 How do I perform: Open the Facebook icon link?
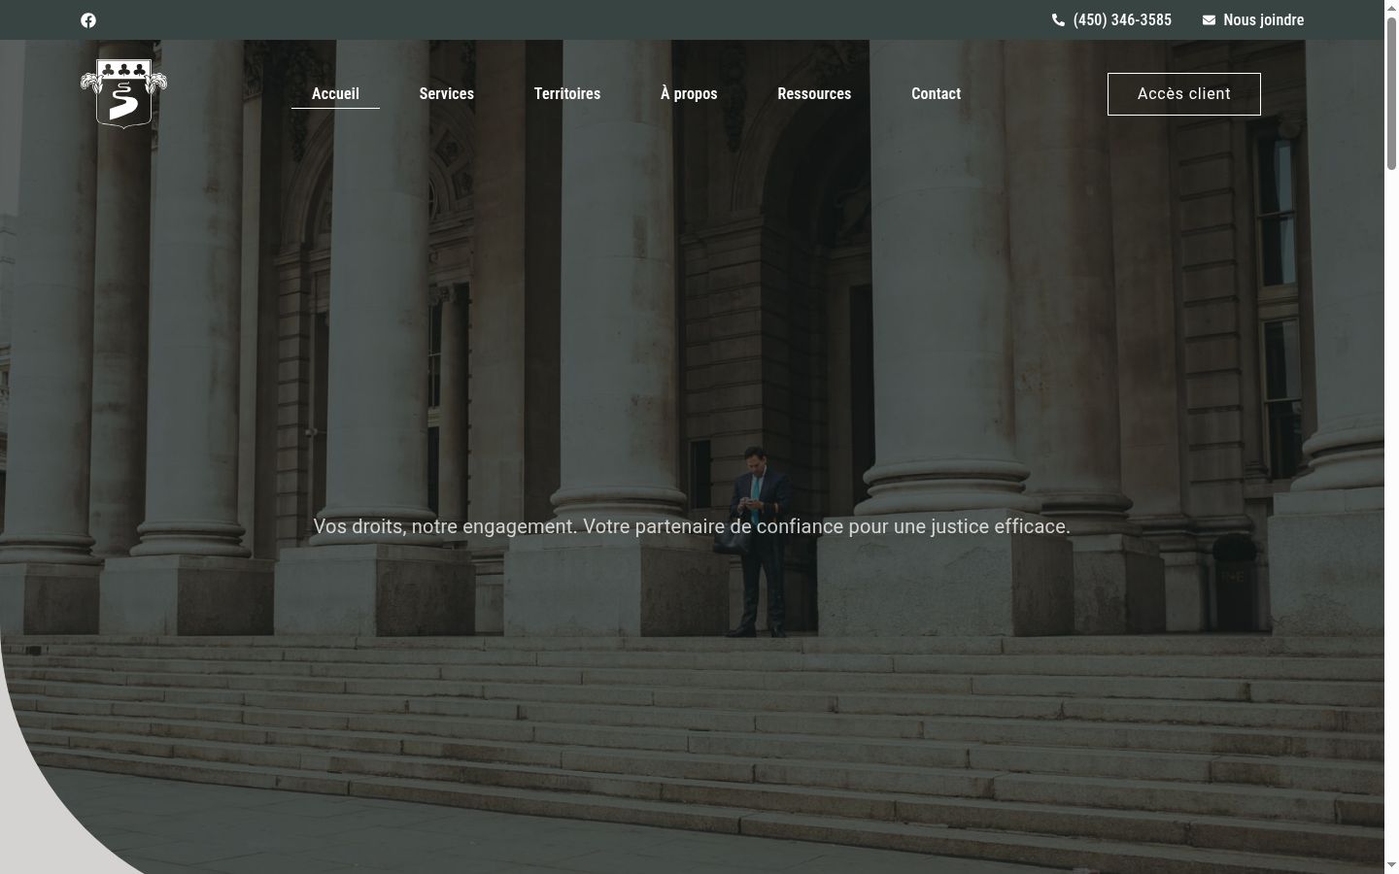tap(88, 20)
